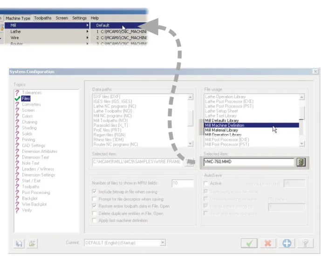
Task: Click the open configuration folder icon
Action: click(32, 243)
